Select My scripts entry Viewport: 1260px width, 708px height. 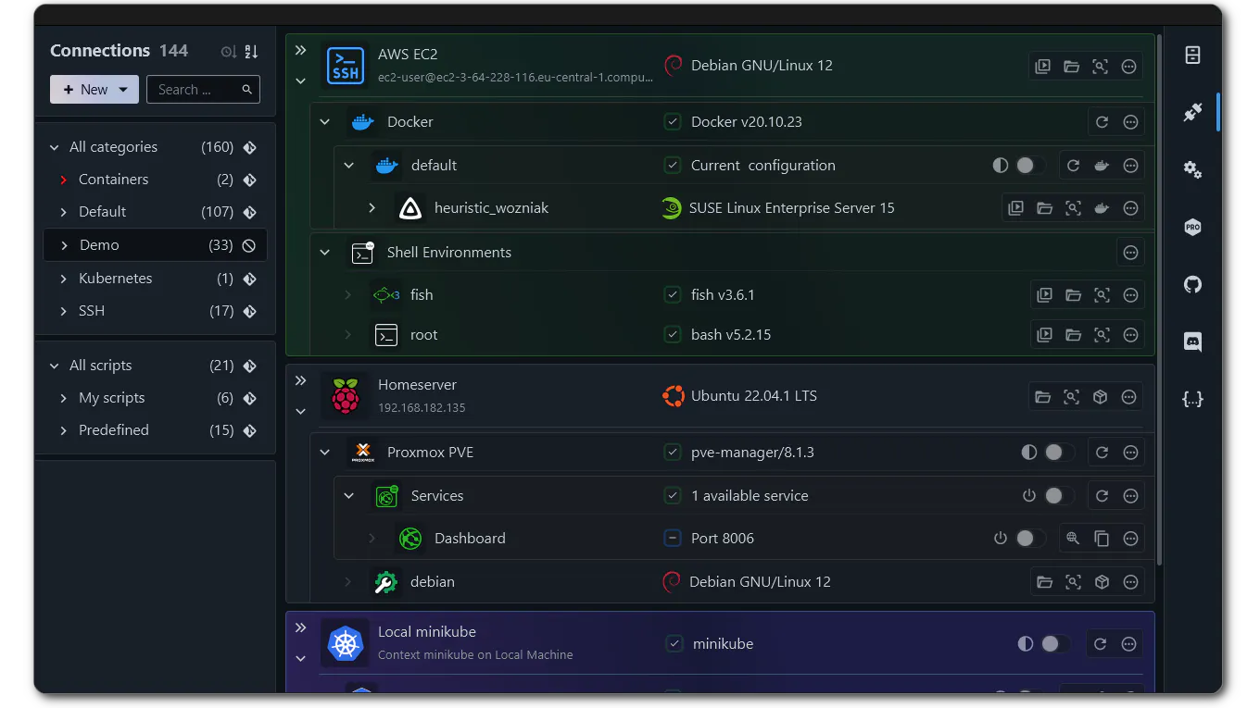[155, 398]
